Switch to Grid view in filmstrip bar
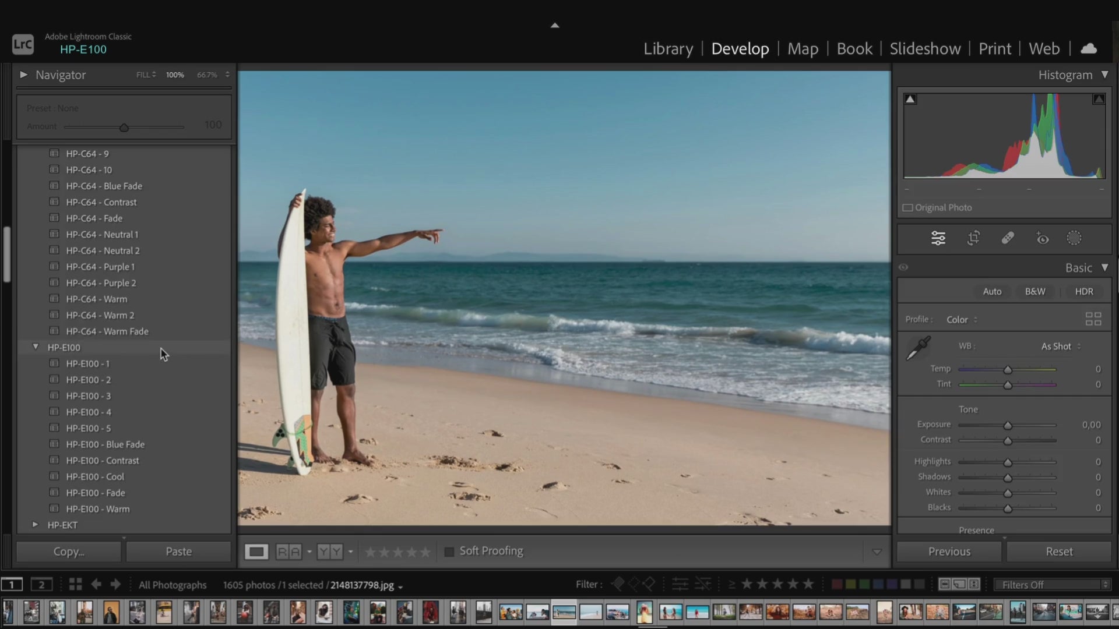The height and width of the screenshot is (629, 1119). click(x=75, y=584)
